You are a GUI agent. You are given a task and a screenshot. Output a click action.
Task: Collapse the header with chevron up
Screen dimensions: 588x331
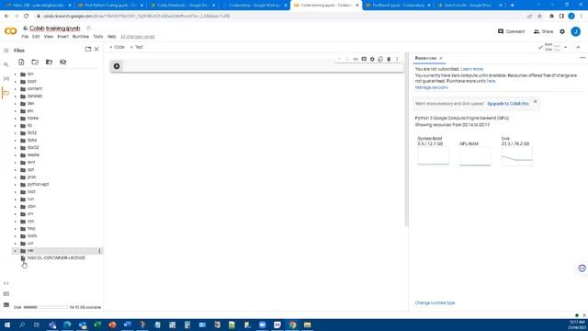coord(578,47)
